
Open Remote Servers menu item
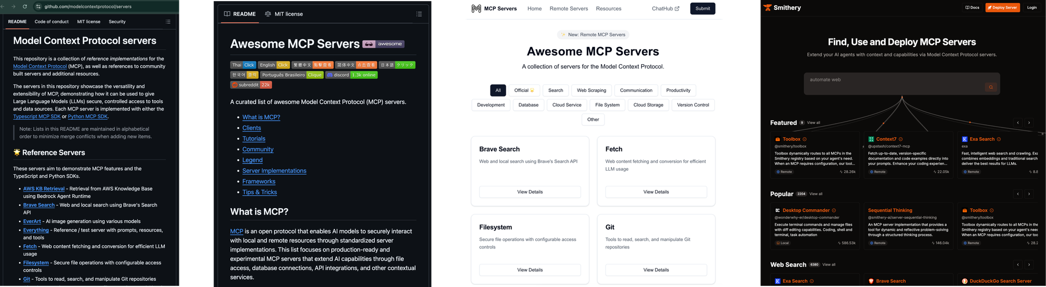[569, 8]
